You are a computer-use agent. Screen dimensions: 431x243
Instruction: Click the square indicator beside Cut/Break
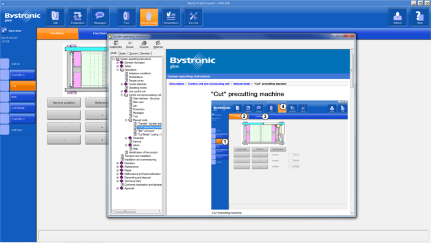coord(4,108)
